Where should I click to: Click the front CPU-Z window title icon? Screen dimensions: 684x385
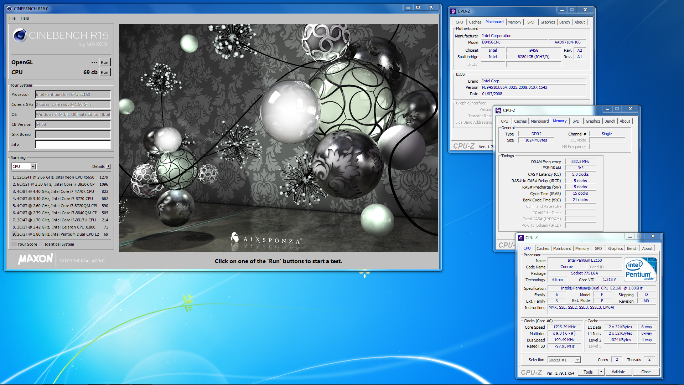[x=521, y=238]
